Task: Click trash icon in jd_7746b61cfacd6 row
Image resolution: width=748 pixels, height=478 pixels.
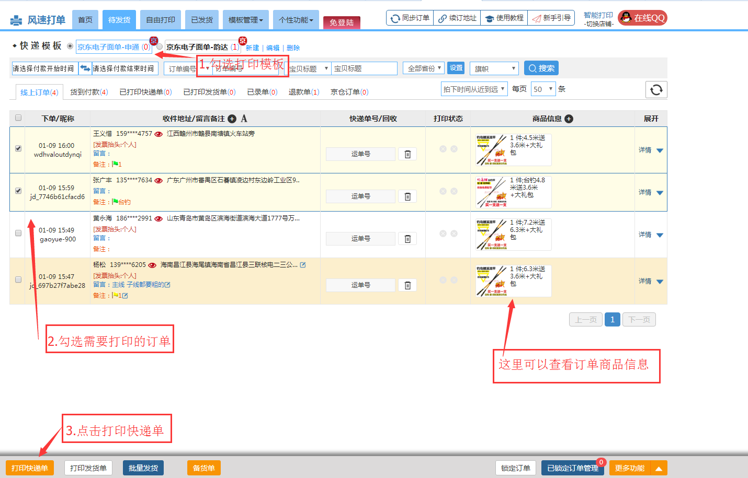Action: point(407,196)
